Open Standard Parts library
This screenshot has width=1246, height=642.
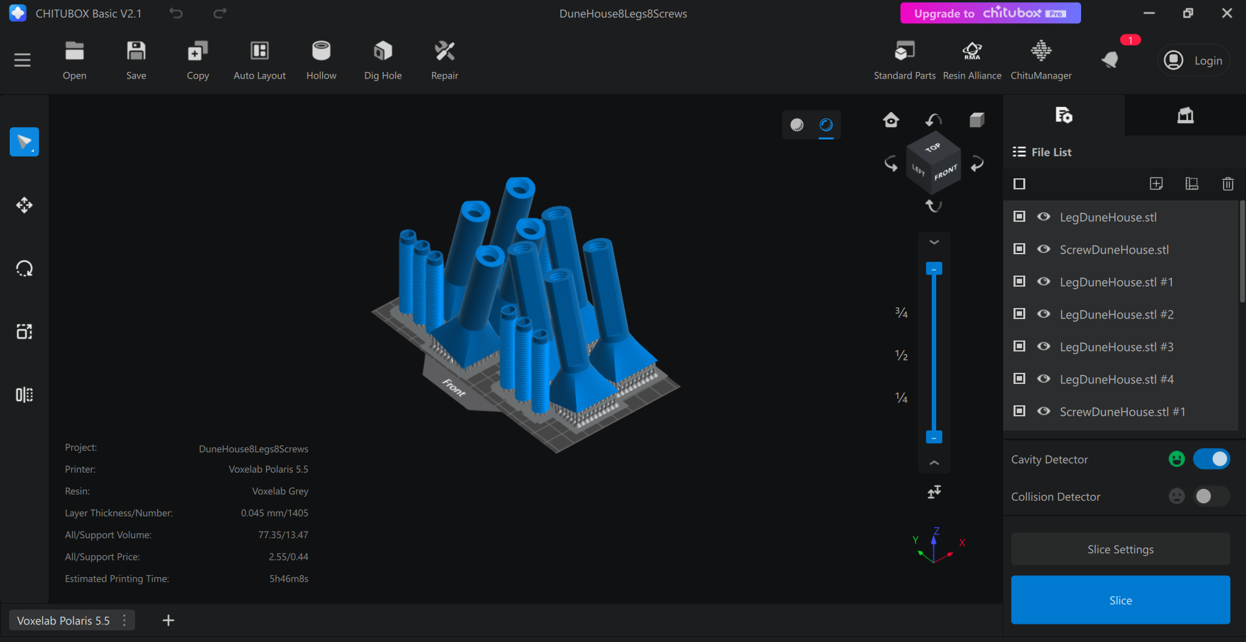click(904, 61)
